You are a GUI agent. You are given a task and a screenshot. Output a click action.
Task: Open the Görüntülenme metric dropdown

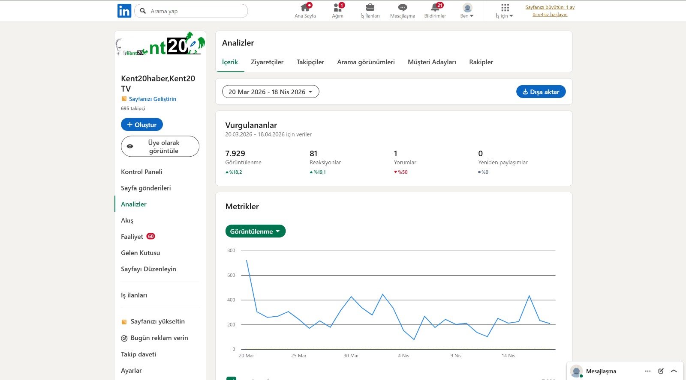click(255, 231)
